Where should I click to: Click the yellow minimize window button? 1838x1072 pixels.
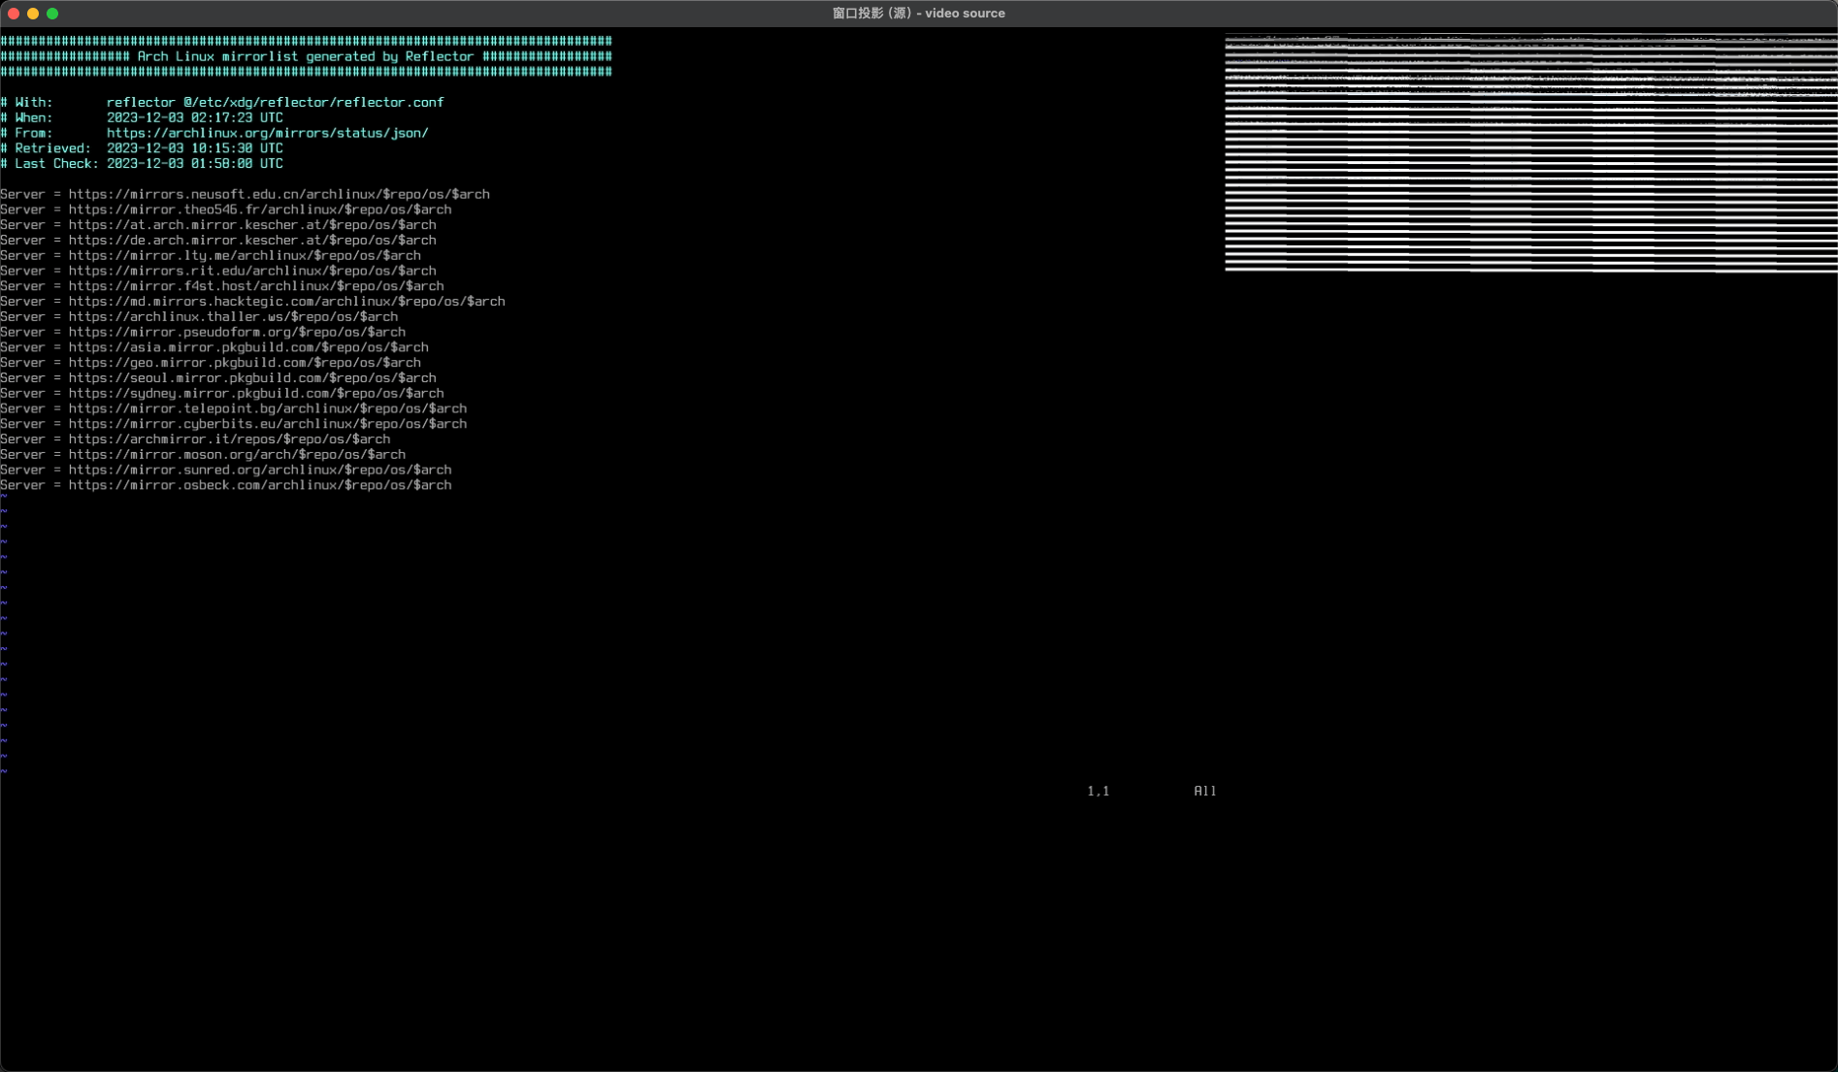coord(33,14)
